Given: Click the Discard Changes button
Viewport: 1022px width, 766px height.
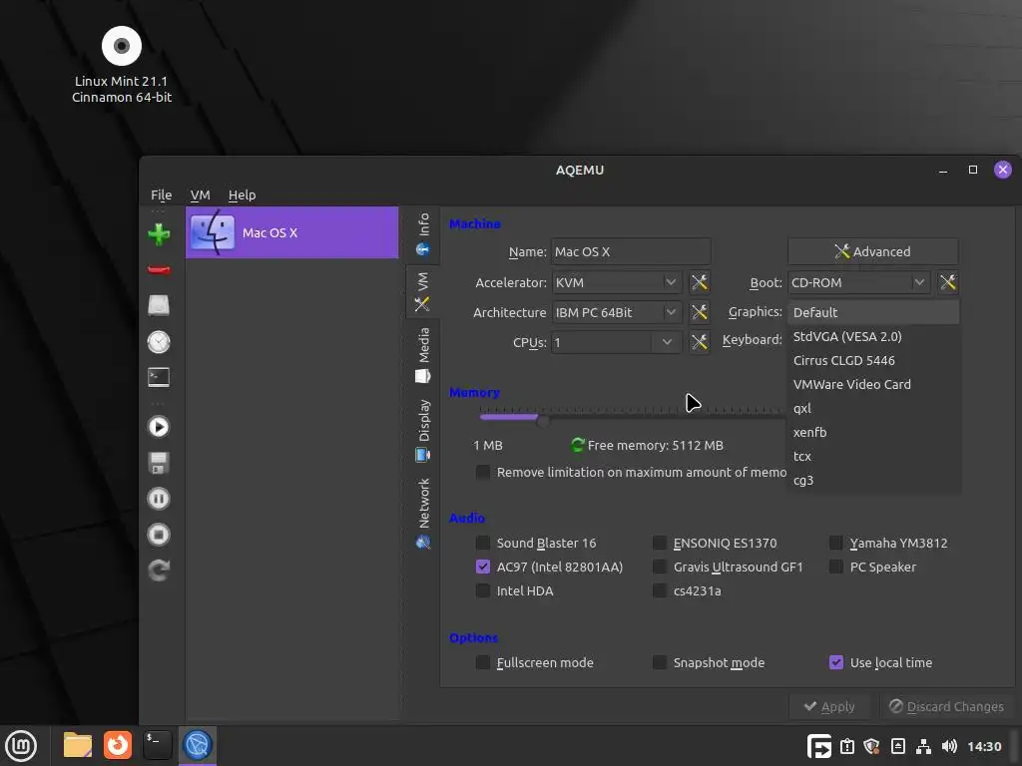Looking at the screenshot, I should [946, 707].
